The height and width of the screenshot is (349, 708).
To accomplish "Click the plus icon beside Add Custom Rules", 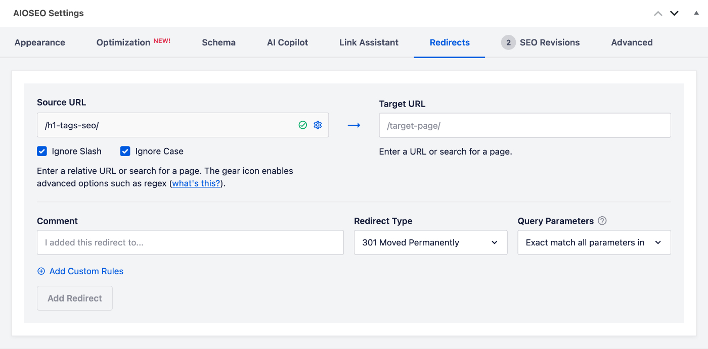I will click(41, 271).
